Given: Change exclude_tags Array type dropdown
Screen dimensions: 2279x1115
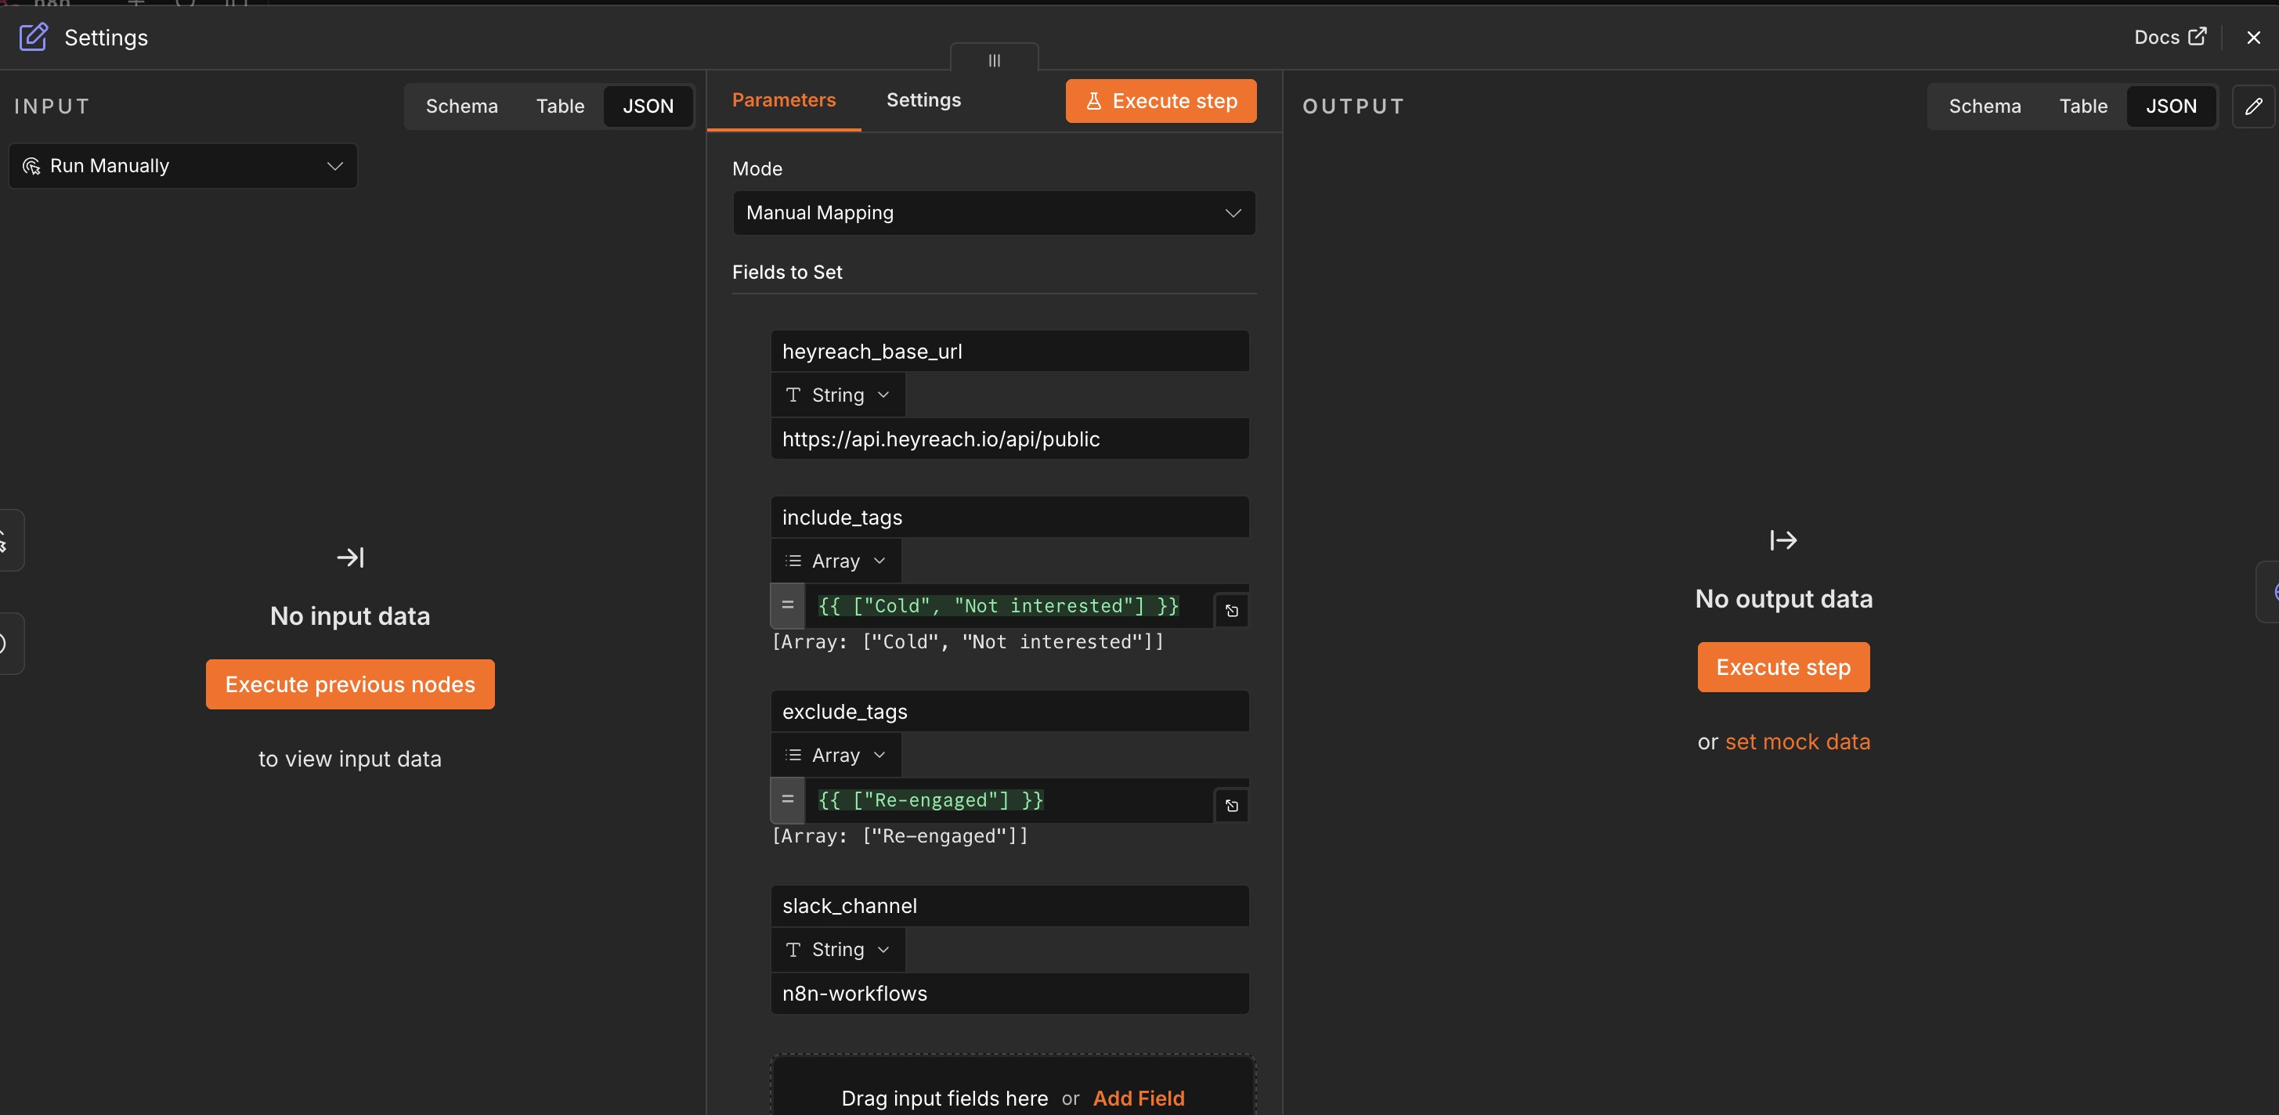Looking at the screenshot, I should pyautogui.click(x=836, y=755).
